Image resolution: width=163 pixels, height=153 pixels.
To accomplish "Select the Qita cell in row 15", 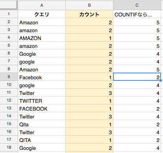I will click(x=42, y=124).
